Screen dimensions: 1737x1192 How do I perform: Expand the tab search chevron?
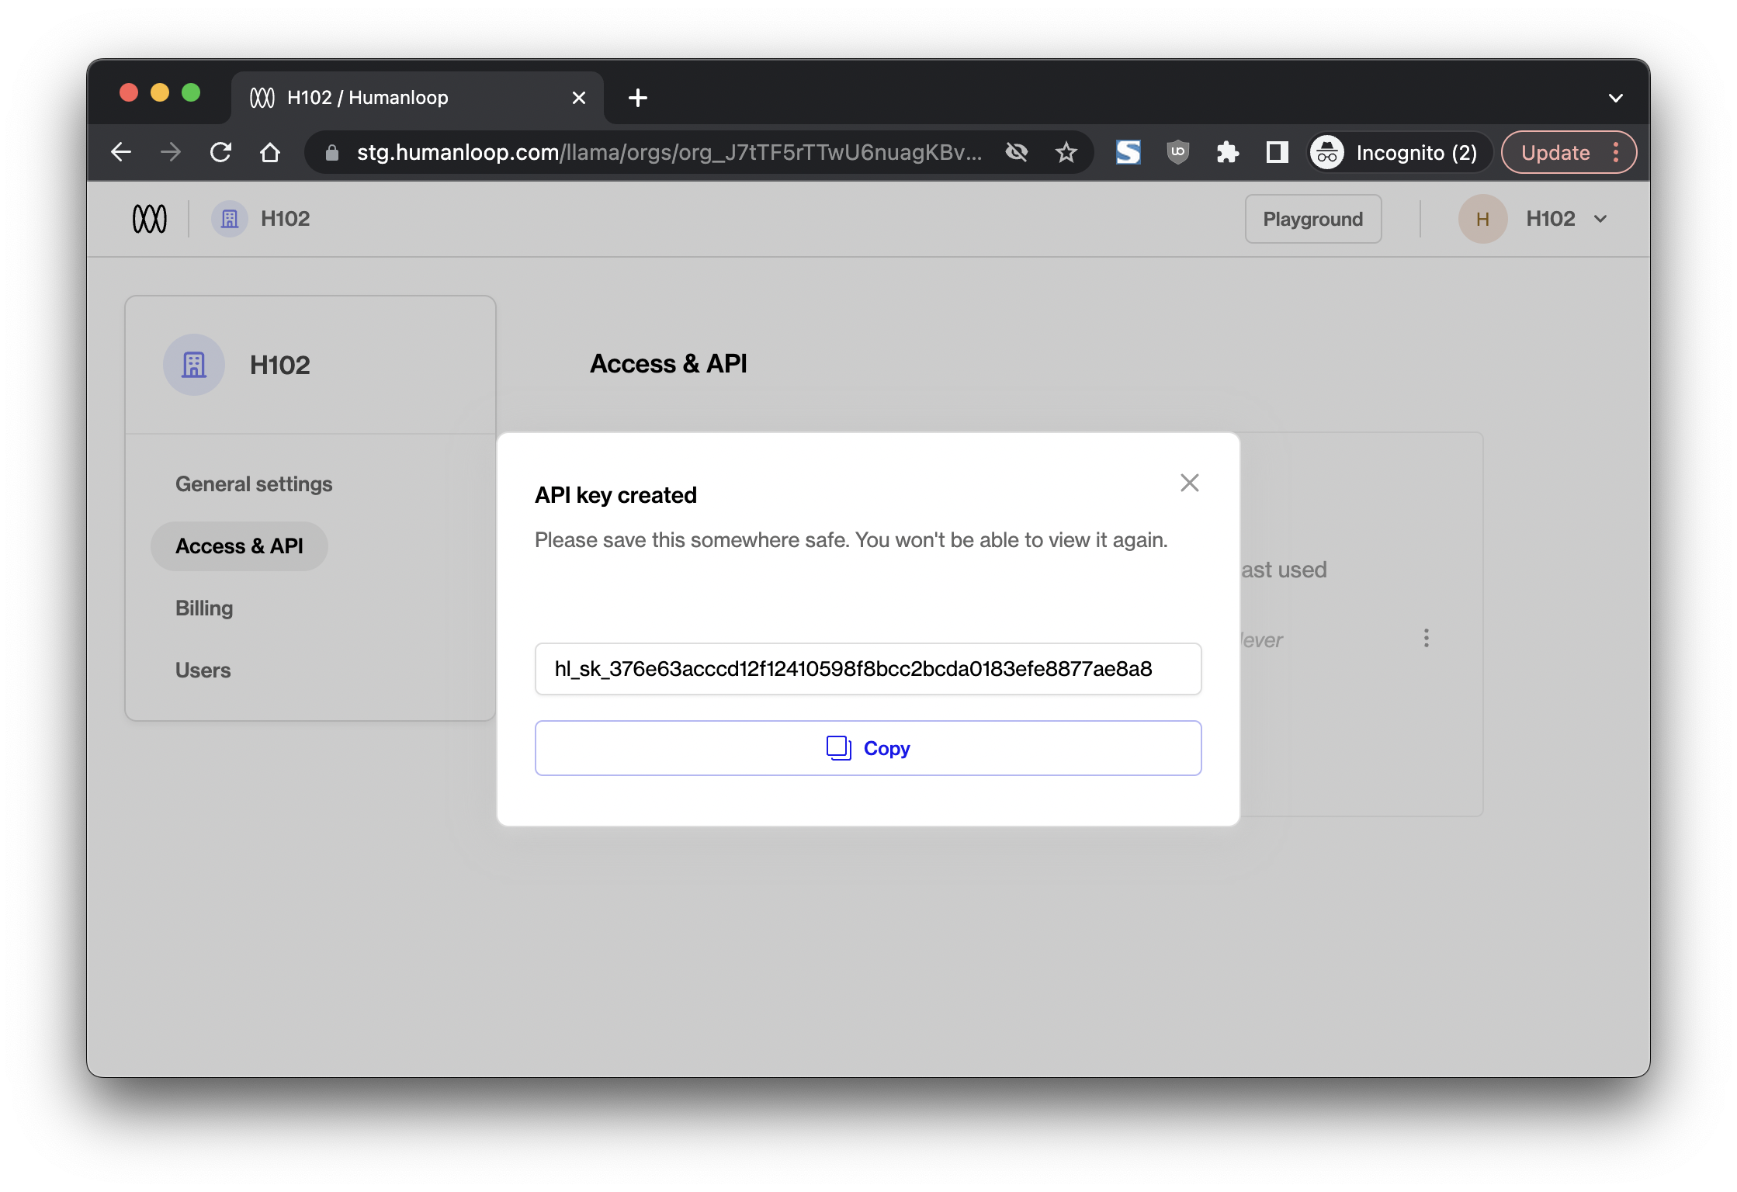click(x=1616, y=98)
